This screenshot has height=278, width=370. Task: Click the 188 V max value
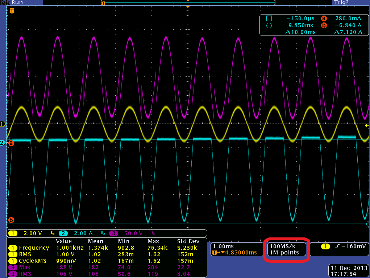tap(64, 267)
